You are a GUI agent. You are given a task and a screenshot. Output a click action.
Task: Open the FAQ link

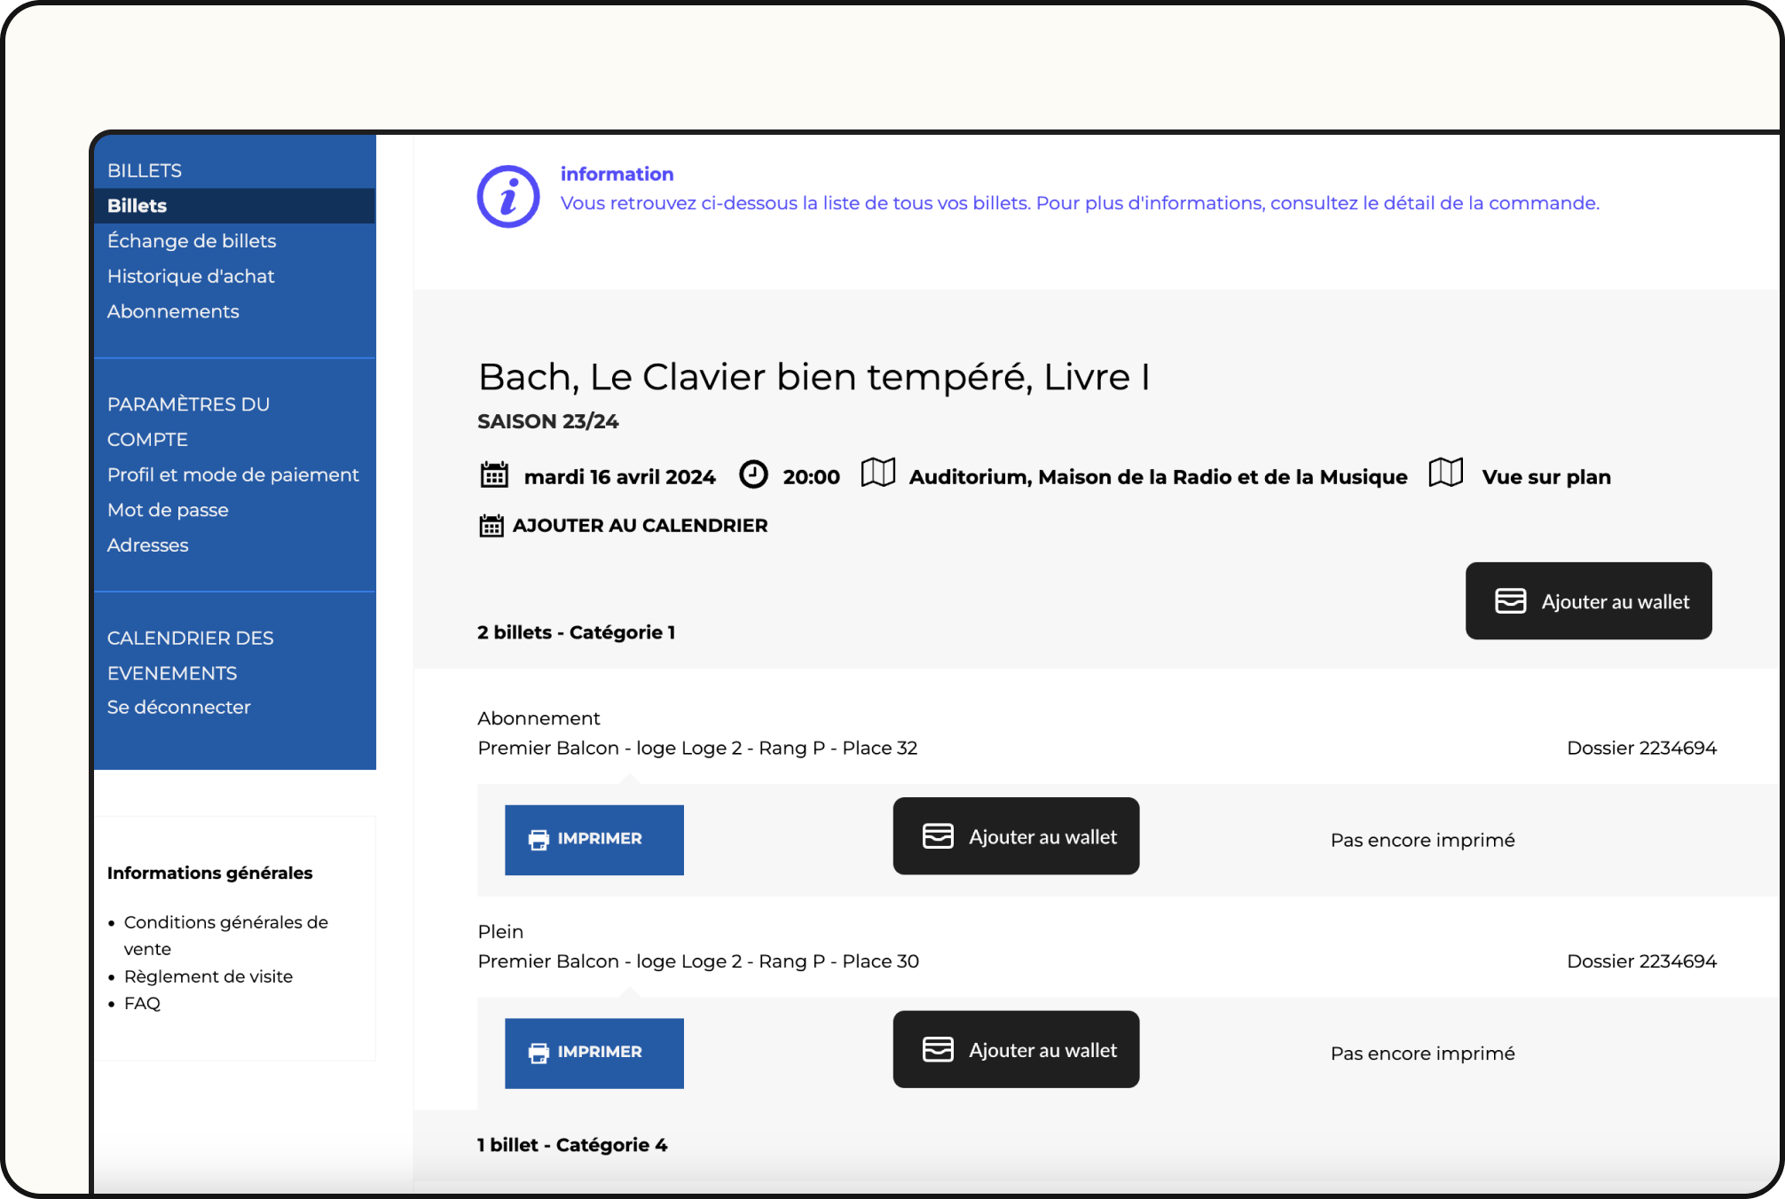pos(142,1003)
